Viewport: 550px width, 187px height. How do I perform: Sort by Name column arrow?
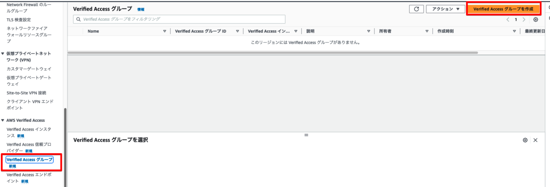click(x=165, y=31)
